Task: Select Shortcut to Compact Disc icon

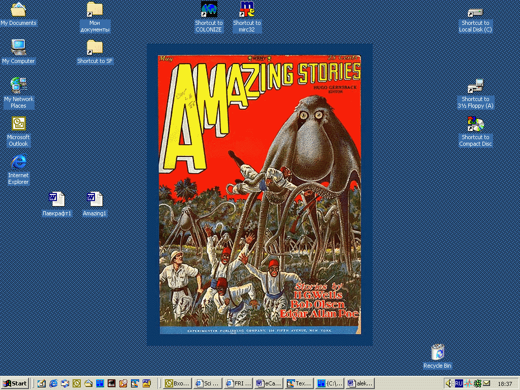Action: [475, 132]
